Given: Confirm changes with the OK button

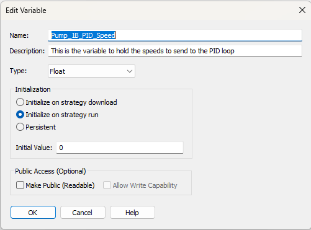Looking at the screenshot, I should [x=33, y=212].
